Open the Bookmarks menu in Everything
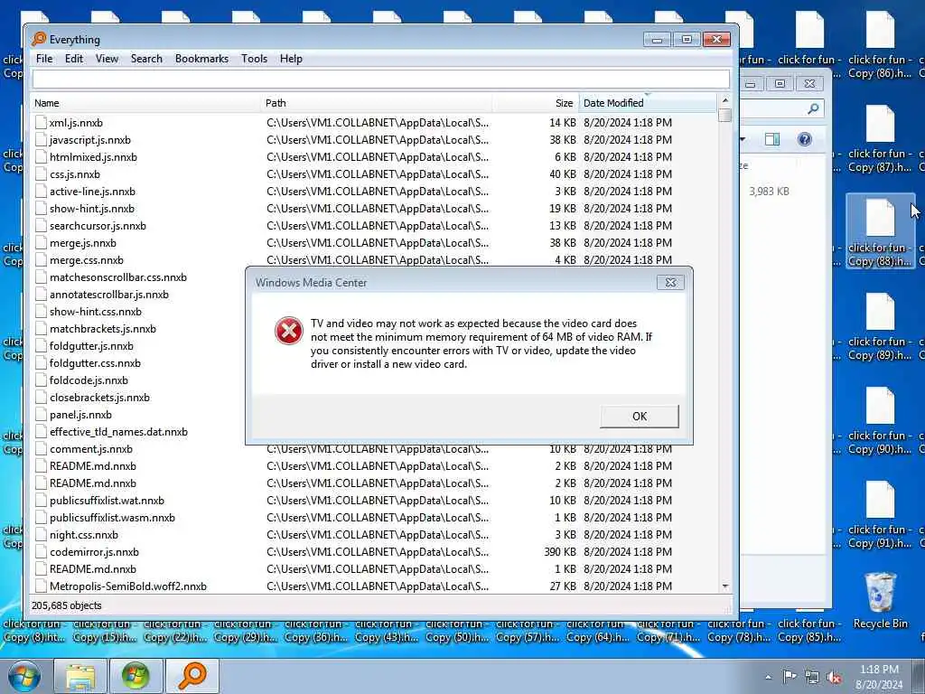This screenshot has height=694, width=925. pyautogui.click(x=201, y=59)
